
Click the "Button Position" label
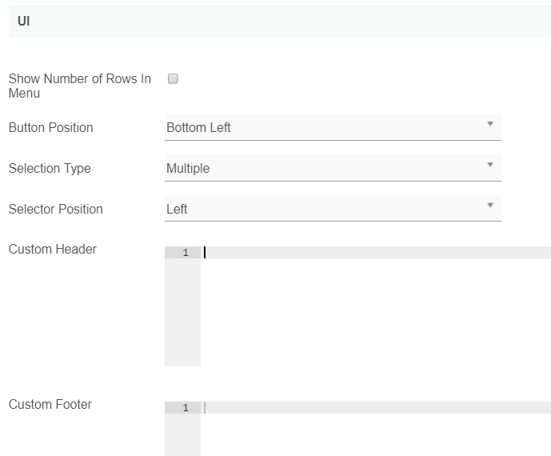pos(50,127)
